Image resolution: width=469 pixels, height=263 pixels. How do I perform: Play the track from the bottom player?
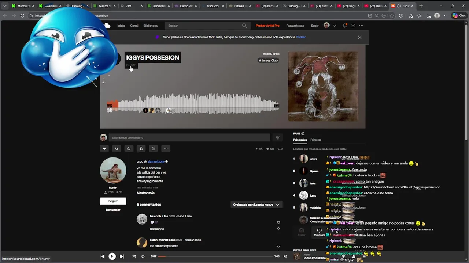tap(112, 256)
